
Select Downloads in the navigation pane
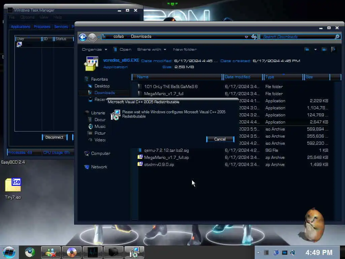[105, 93]
